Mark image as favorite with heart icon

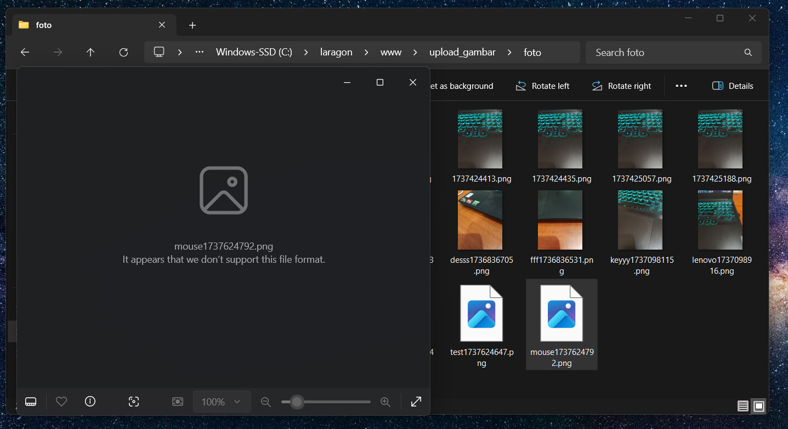tap(61, 402)
